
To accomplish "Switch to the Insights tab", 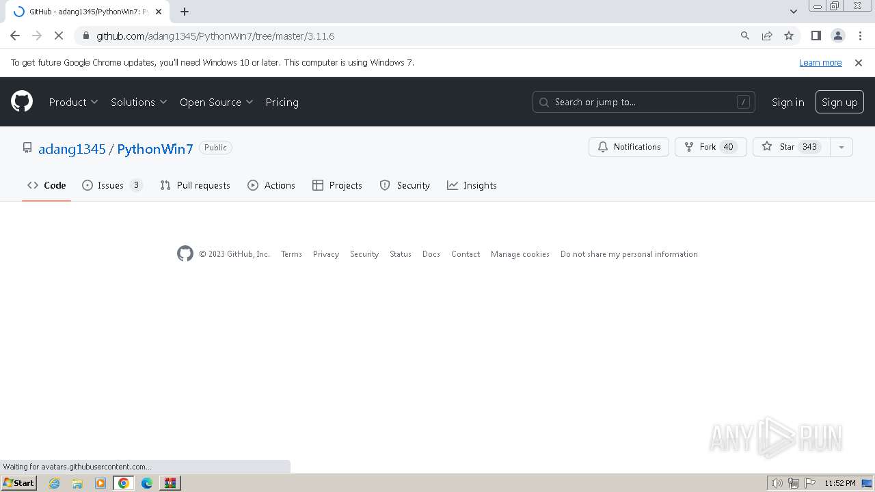I will [472, 185].
